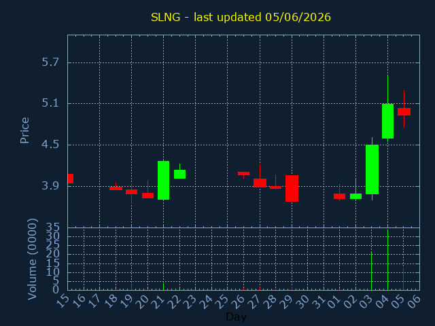Click the 4.5 price tick label
This screenshot has height=326, width=435.
50,145
